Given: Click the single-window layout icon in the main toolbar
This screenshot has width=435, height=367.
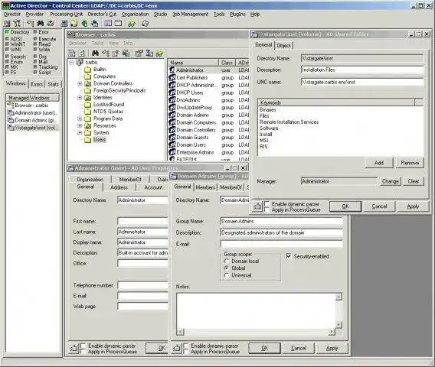Looking at the screenshot, I should 119,24.
